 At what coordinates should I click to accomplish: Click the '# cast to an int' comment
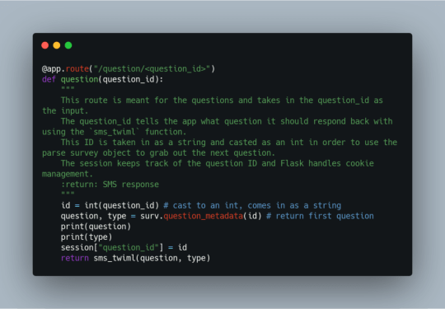204,205
